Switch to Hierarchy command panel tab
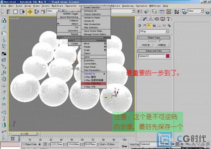 coord(150,19)
